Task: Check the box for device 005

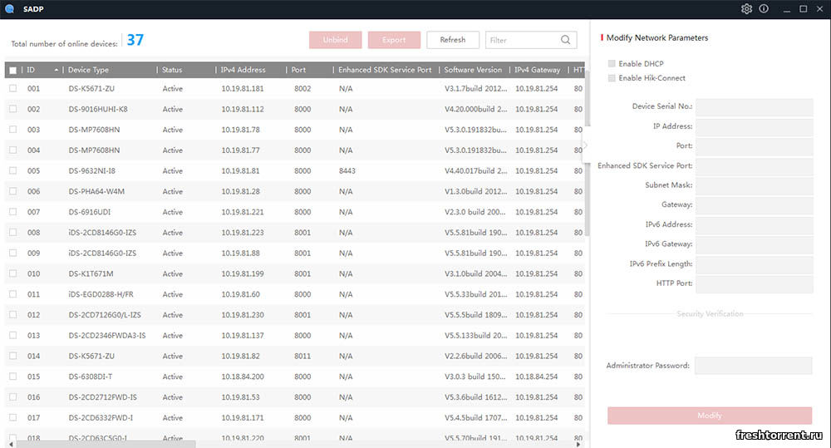Action: (x=12, y=170)
